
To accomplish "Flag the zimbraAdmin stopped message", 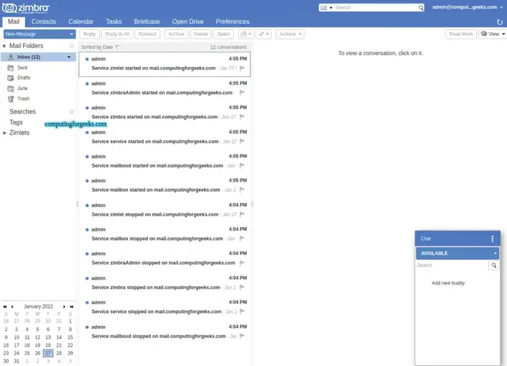I will 242,263.
